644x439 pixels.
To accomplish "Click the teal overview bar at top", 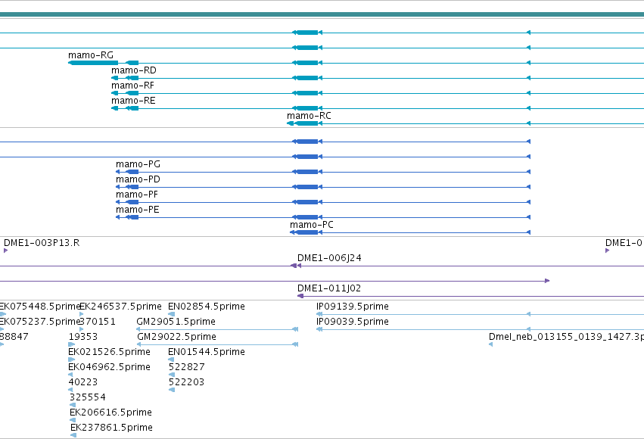I will [x=322, y=15].
